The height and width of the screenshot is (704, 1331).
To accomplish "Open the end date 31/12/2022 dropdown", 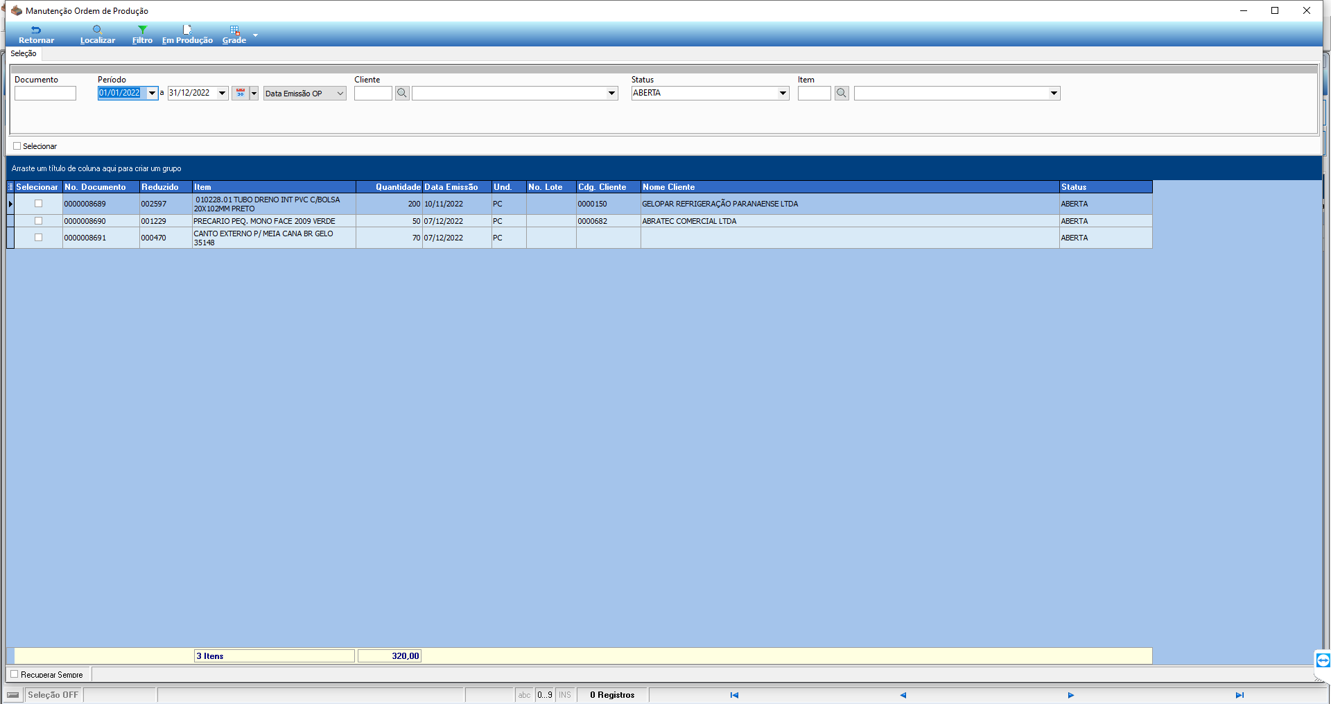I will click(x=222, y=93).
